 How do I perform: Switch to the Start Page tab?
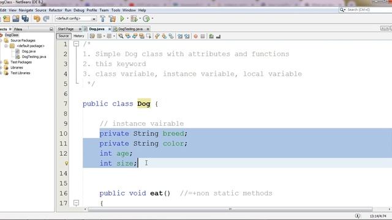click(x=66, y=29)
